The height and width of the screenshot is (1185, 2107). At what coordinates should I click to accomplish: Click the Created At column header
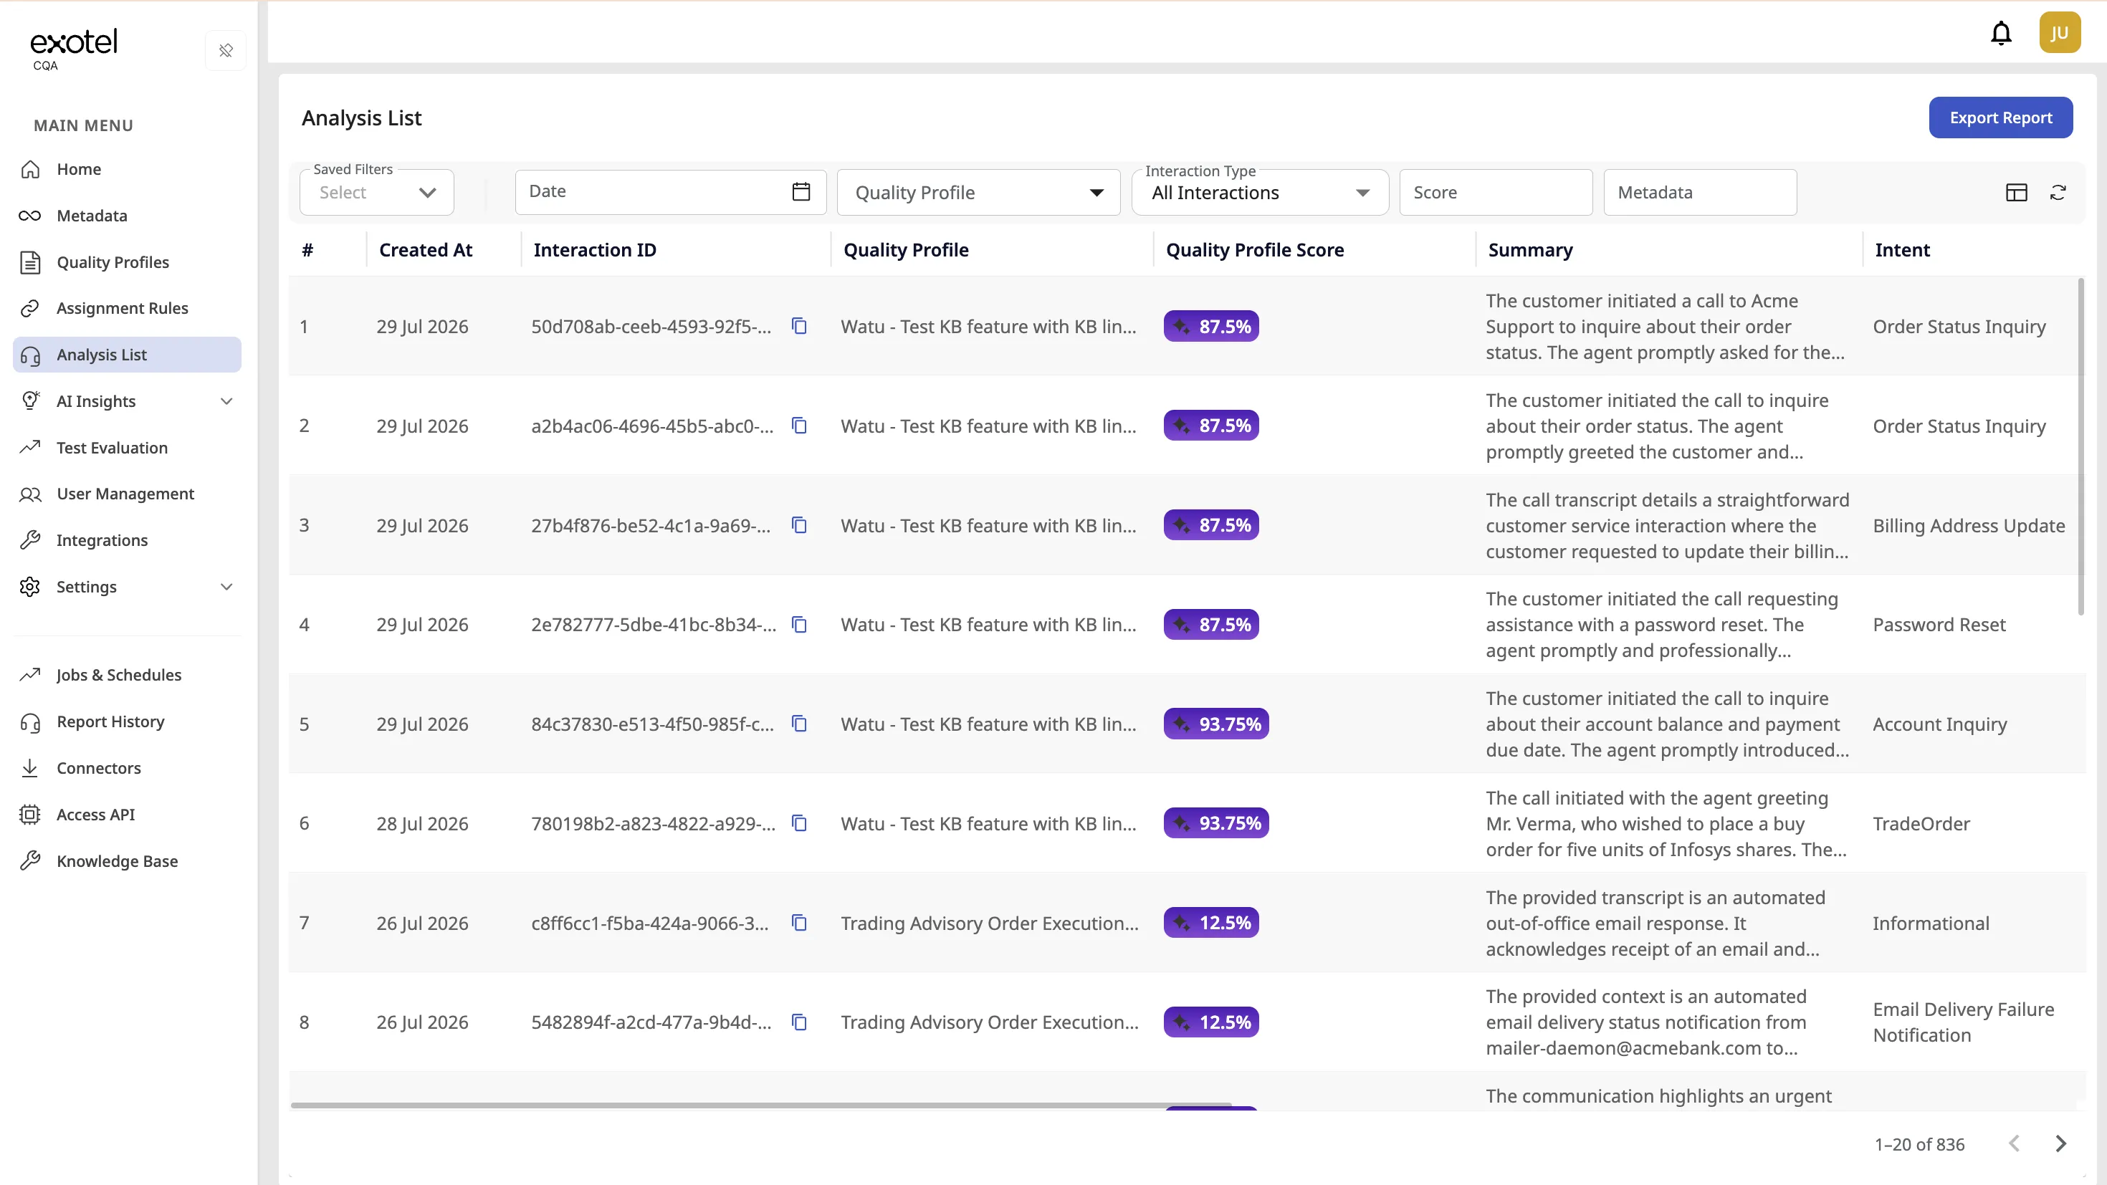pos(425,249)
